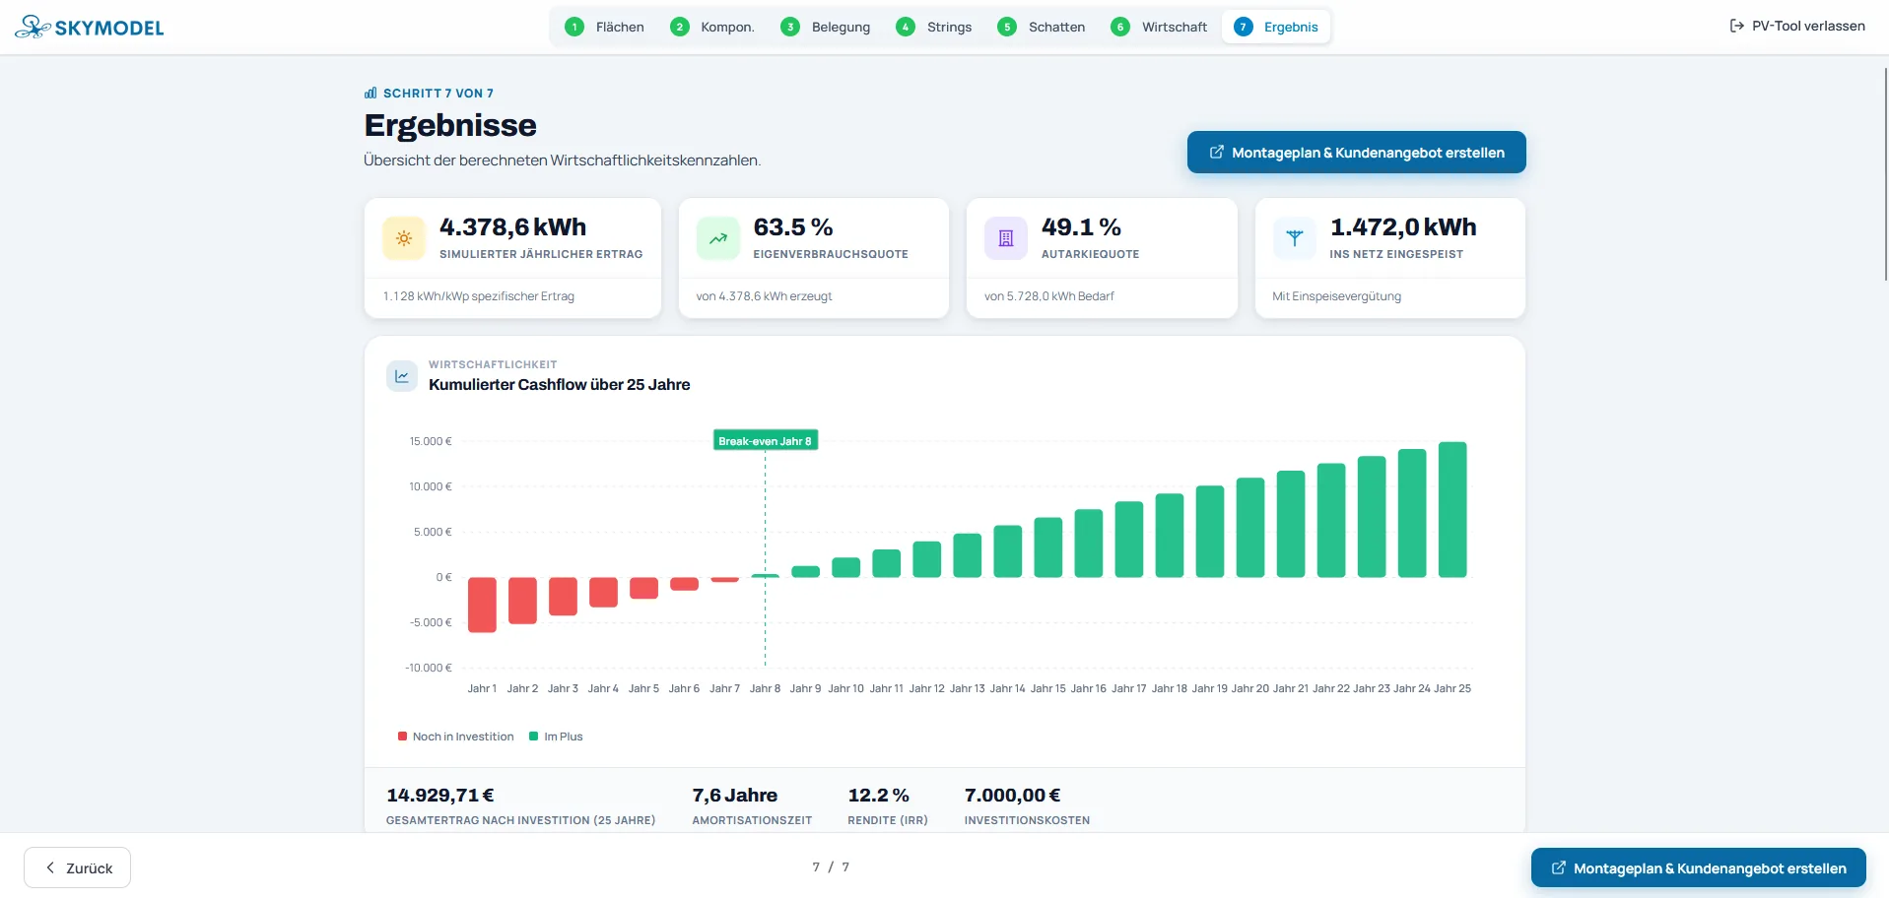This screenshot has width=1889, height=898.
Task: Select the active Ergebnis tab
Action: tap(1276, 27)
